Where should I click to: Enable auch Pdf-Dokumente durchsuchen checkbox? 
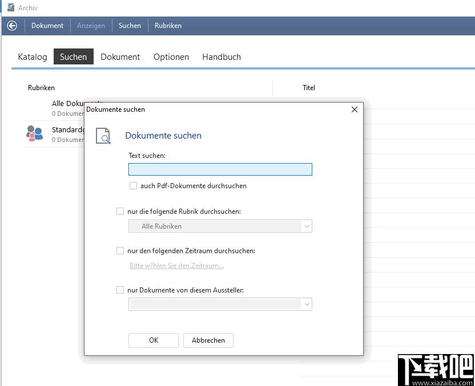tap(133, 186)
